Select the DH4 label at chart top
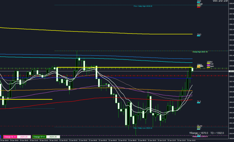This screenshot has width=234, height=142. pyautogui.click(x=199, y=1)
